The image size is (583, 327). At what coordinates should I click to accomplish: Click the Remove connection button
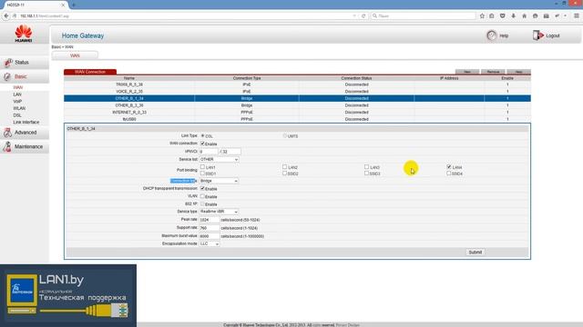click(493, 72)
